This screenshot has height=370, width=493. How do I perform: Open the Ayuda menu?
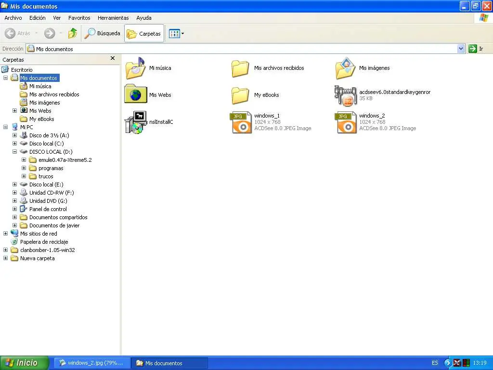[143, 18]
